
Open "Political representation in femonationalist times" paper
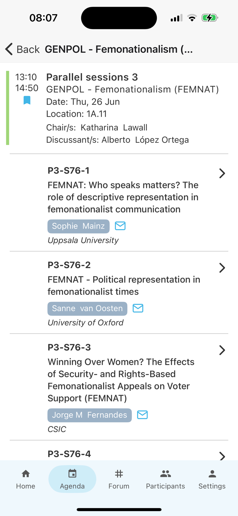tap(124, 285)
